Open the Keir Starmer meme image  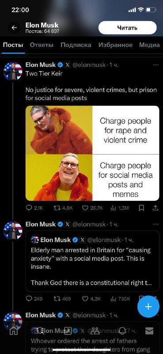click(92, 153)
